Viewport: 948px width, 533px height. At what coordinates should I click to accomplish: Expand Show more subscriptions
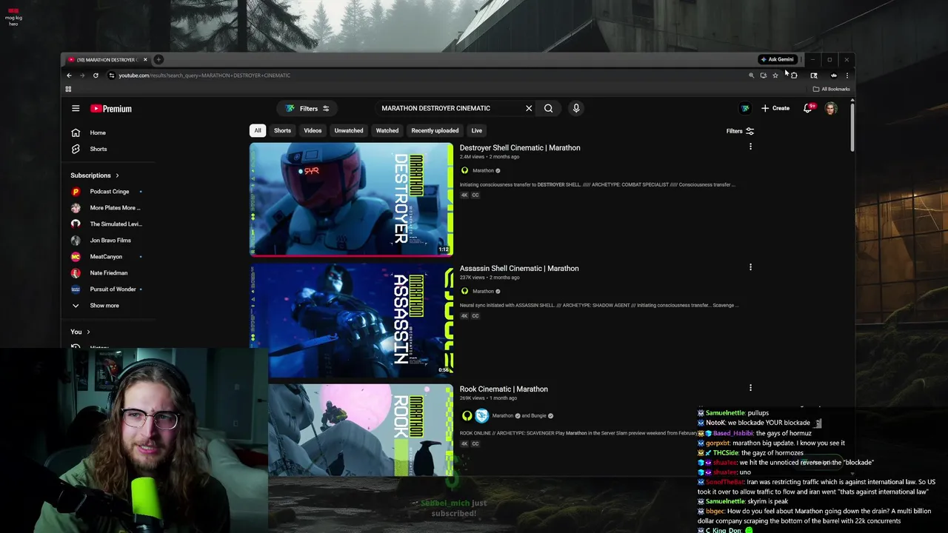pos(104,305)
